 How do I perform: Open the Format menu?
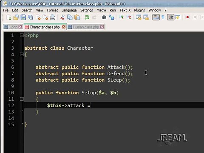point(52,10)
